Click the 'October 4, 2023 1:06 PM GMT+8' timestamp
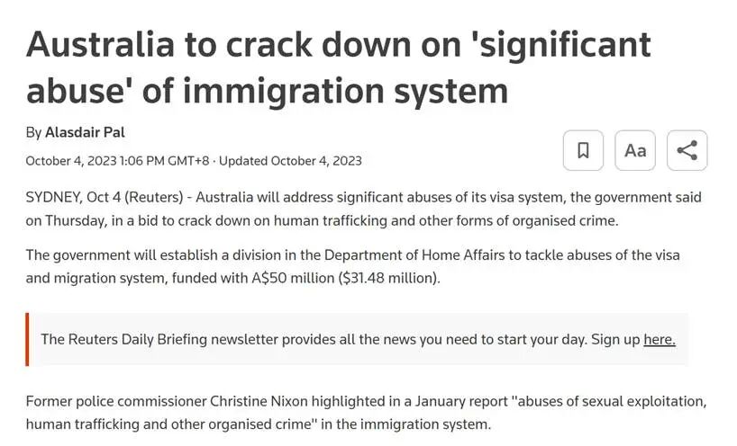This screenshot has height=446, width=737. [117, 161]
